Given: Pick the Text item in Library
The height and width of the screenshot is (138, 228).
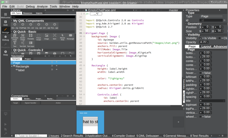Looking at the screenshot, I should click(x=15, y=44).
